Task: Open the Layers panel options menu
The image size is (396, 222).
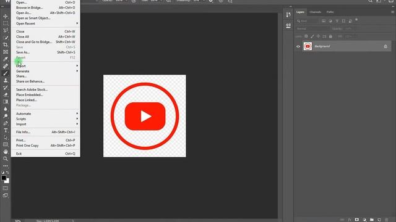Action: pyautogui.click(x=392, y=12)
